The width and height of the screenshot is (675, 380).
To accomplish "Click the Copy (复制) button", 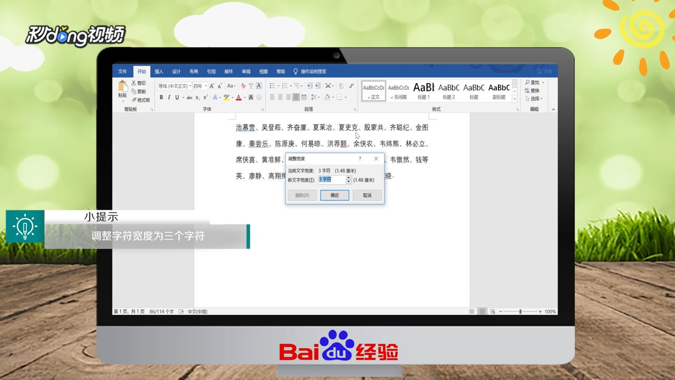I will [139, 91].
